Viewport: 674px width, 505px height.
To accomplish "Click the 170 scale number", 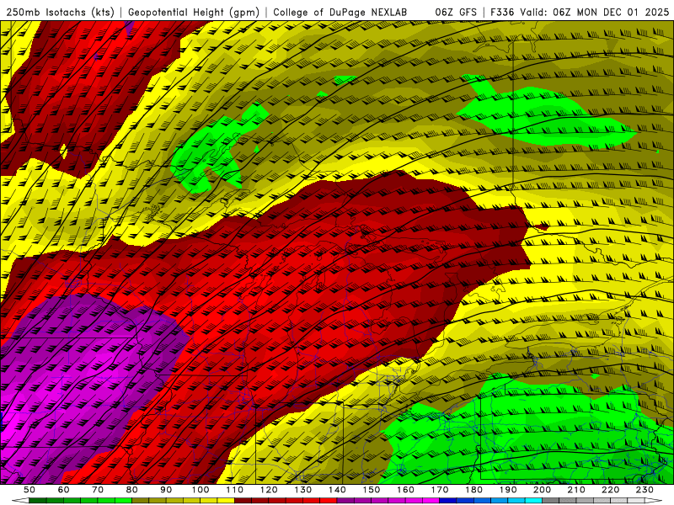I will click(440, 490).
